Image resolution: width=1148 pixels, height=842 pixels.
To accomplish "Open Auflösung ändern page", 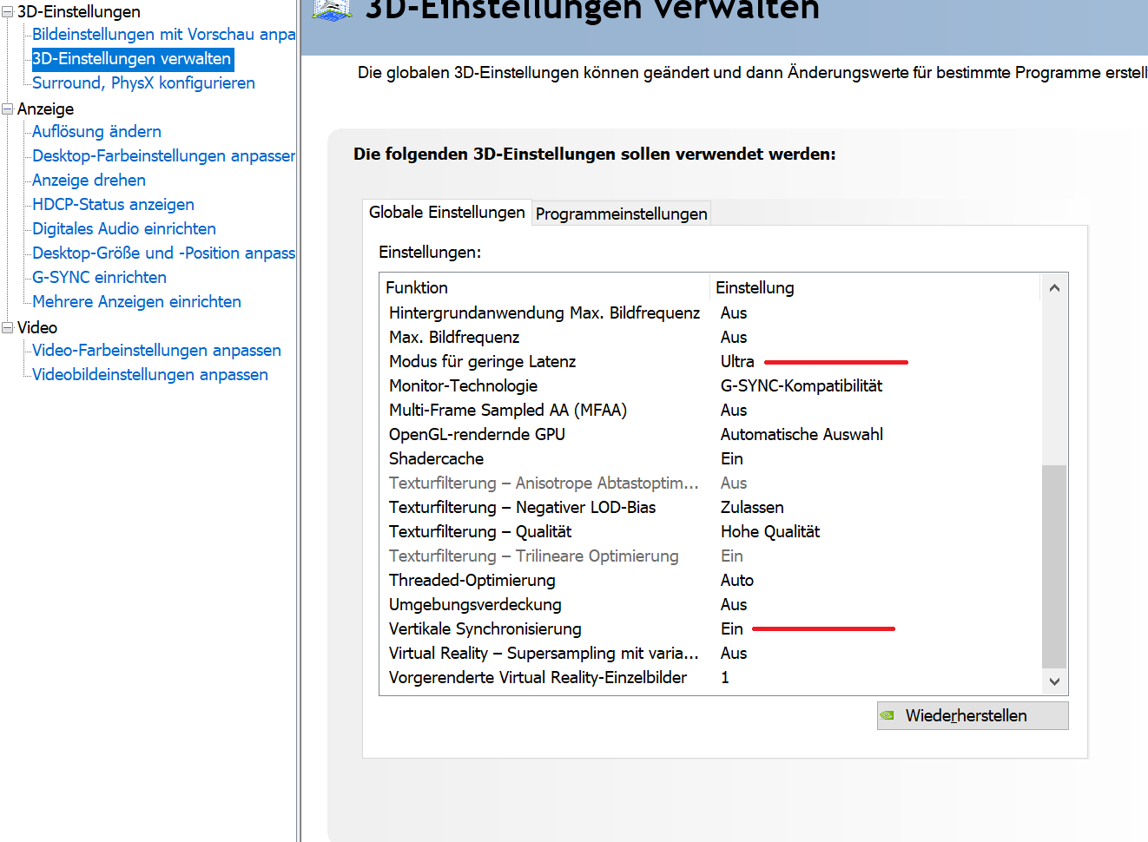I will tap(96, 132).
